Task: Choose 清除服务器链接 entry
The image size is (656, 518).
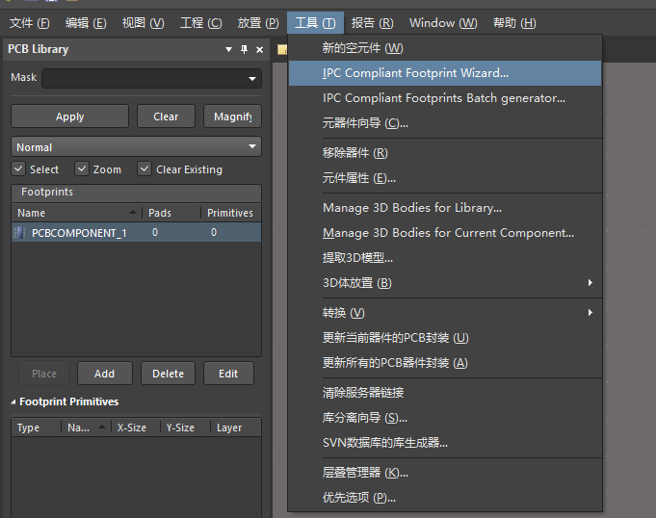Action: (445, 393)
